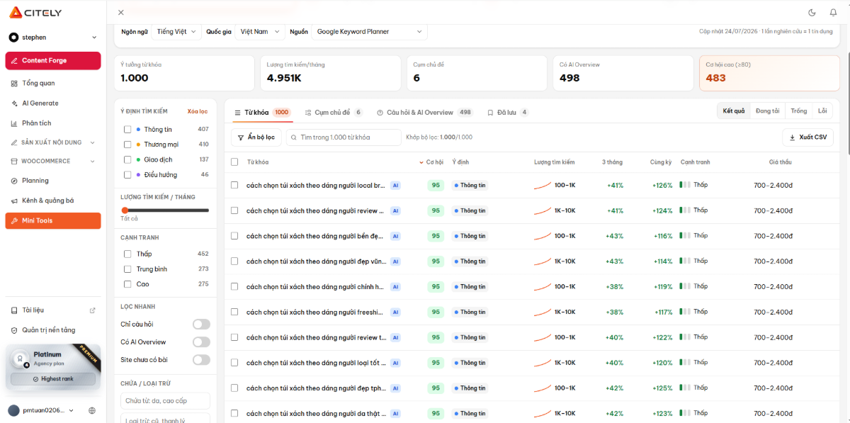Check the Thông tin intent filter
This screenshot has width=850, height=423.
(x=127, y=130)
